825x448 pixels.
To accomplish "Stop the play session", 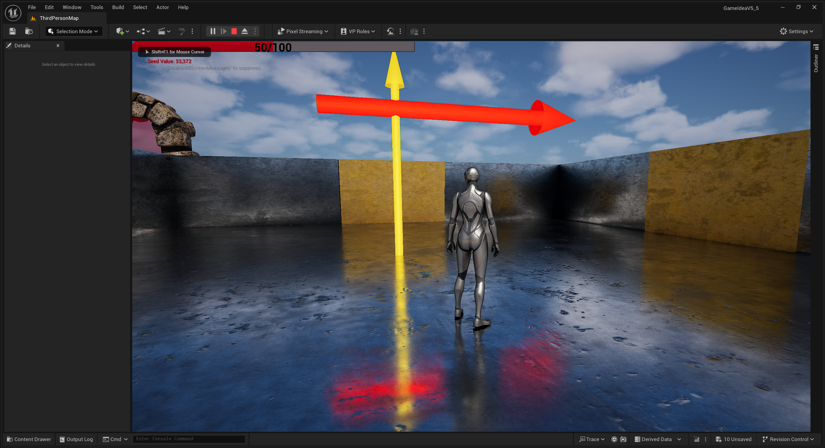I will coord(234,31).
